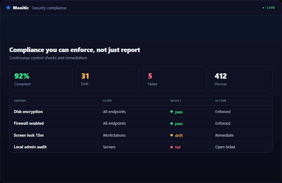Open the 5 Failed card
282x183 pixels.
pos(175,78)
